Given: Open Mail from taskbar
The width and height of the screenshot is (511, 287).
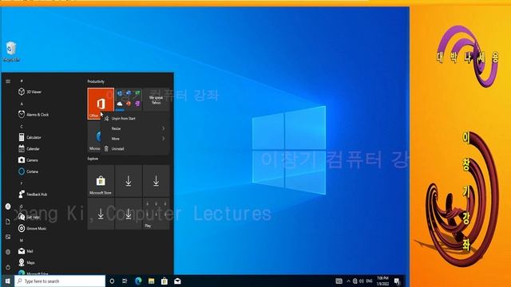Looking at the screenshot, I should point(177,281).
